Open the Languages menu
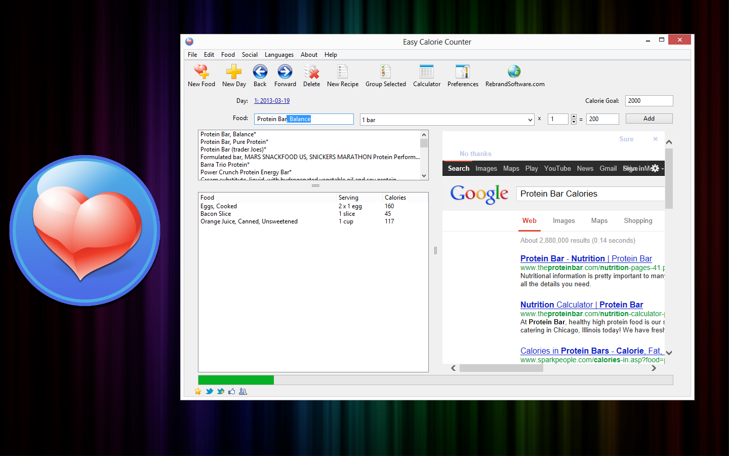729x456 pixels. tap(279, 55)
